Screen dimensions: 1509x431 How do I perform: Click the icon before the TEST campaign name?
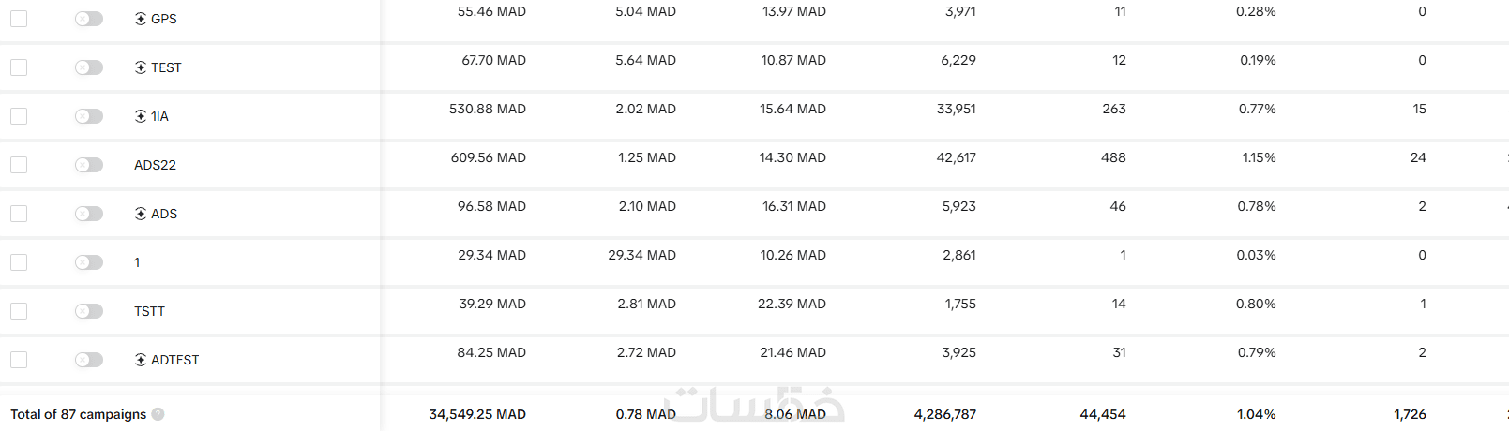pos(141,67)
